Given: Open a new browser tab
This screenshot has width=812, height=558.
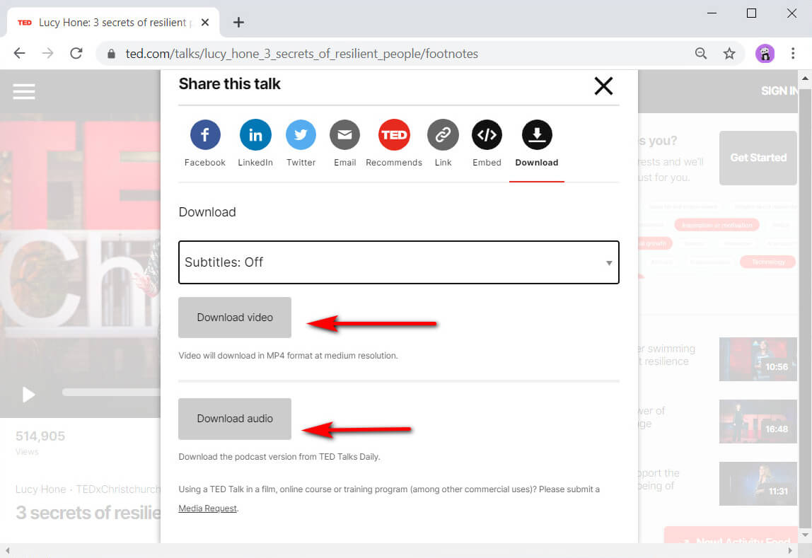Looking at the screenshot, I should click(x=238, y=22).
